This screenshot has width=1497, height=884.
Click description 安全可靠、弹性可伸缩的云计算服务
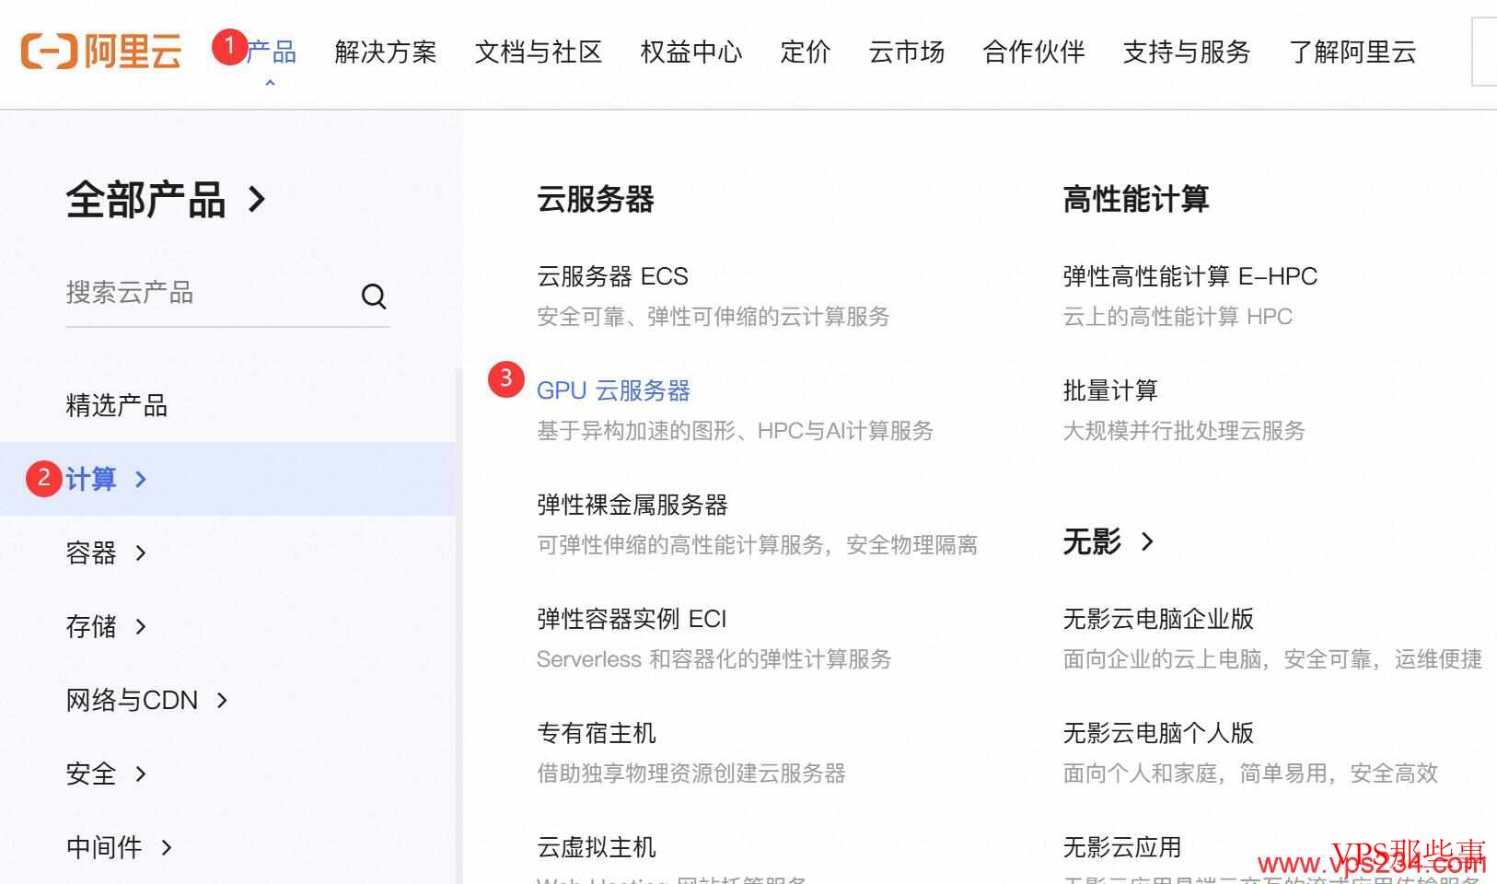[714, 317]
